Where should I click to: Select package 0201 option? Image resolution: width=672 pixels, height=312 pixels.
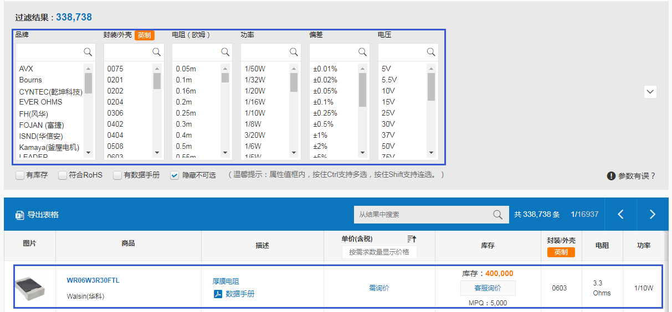pyautogui.click(x=115, y=80)
